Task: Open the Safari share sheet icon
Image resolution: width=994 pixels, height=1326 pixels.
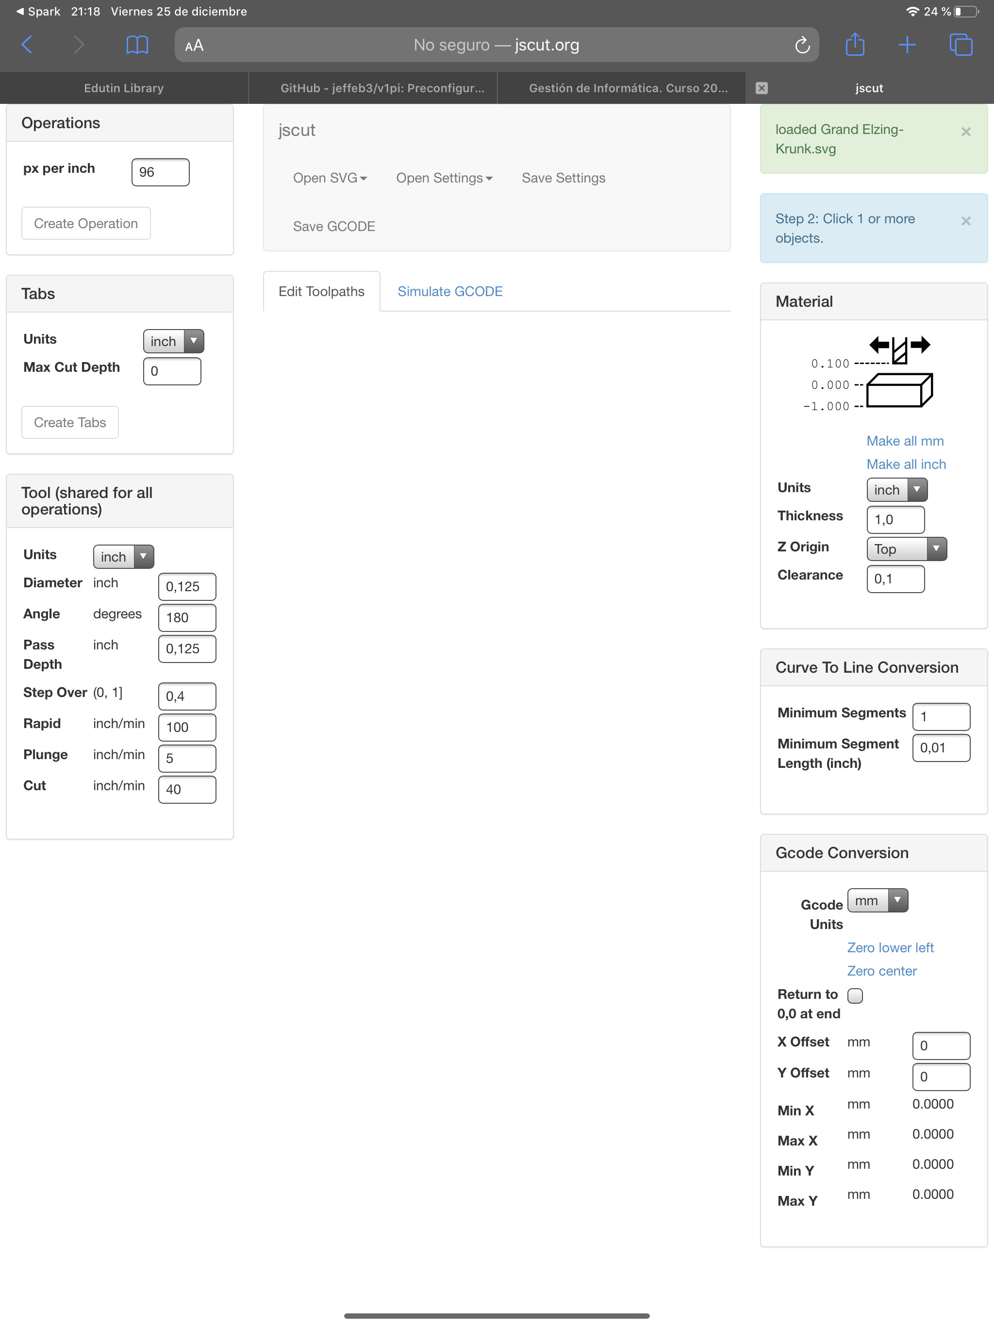Action: [x=855, y=44]
